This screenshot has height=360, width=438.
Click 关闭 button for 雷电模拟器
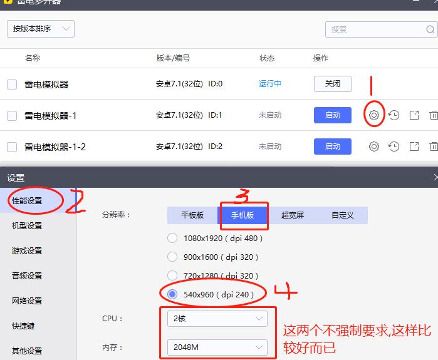point(332,84)
